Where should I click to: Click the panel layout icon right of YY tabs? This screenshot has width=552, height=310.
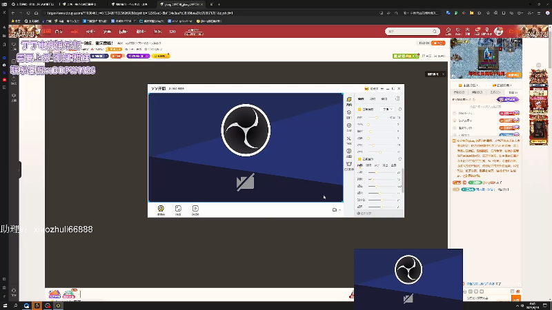pos(397,99)
